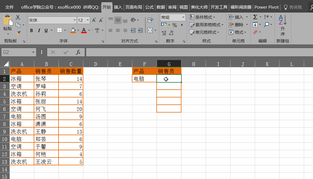Expand the 常规 number format dropdown
Viewport: 313px width, 179px height.
click(183, 17)
